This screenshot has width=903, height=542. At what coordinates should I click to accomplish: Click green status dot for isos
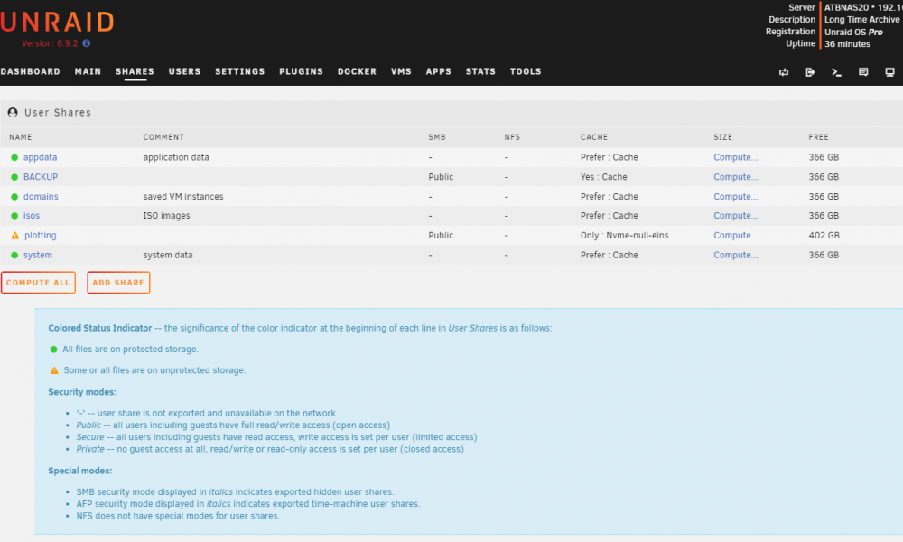[x=14, y=215]
